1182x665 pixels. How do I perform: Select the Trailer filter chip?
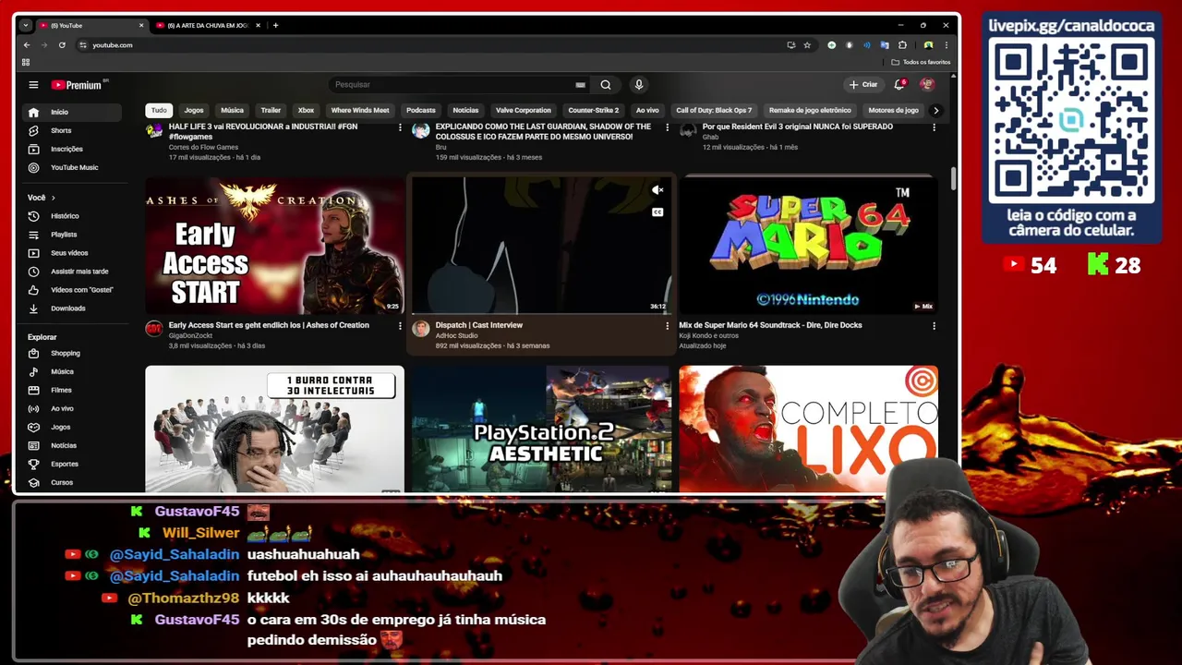pyautogui.click(x=271, y=111)
